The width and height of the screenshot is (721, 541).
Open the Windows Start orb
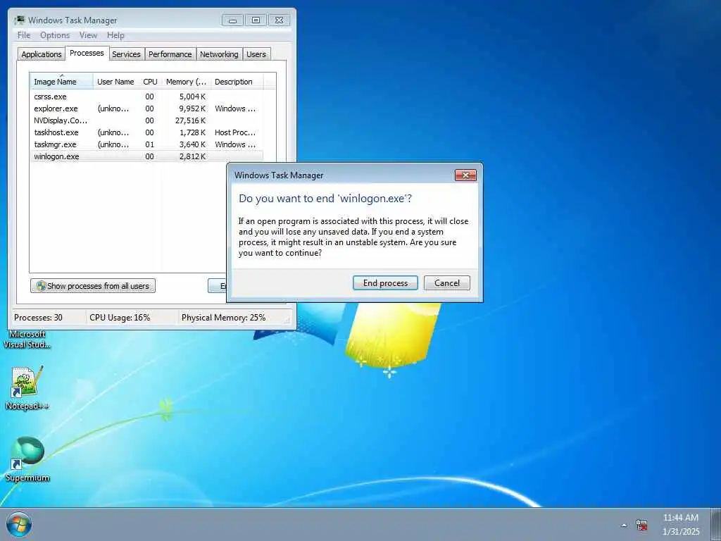tap(19, 524)
